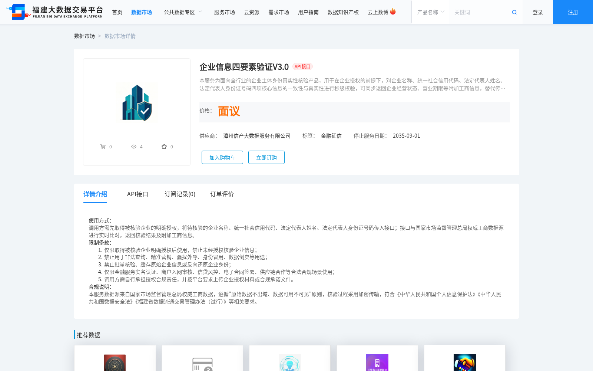Click the 2035-09-01 stop service date
The width and height of the screenshot is (593, 371).
coord(407,136)
